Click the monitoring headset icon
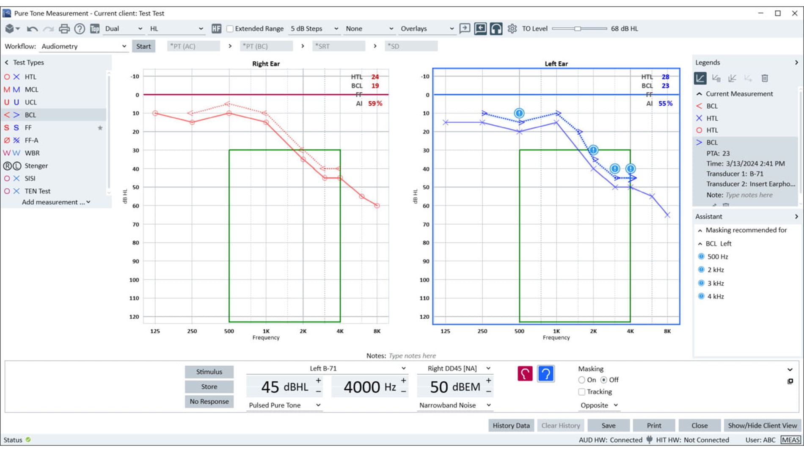This screenshot has height=452, width=804. (x=496, y=28)
